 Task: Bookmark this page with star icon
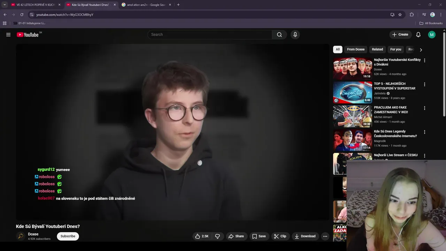400,15
